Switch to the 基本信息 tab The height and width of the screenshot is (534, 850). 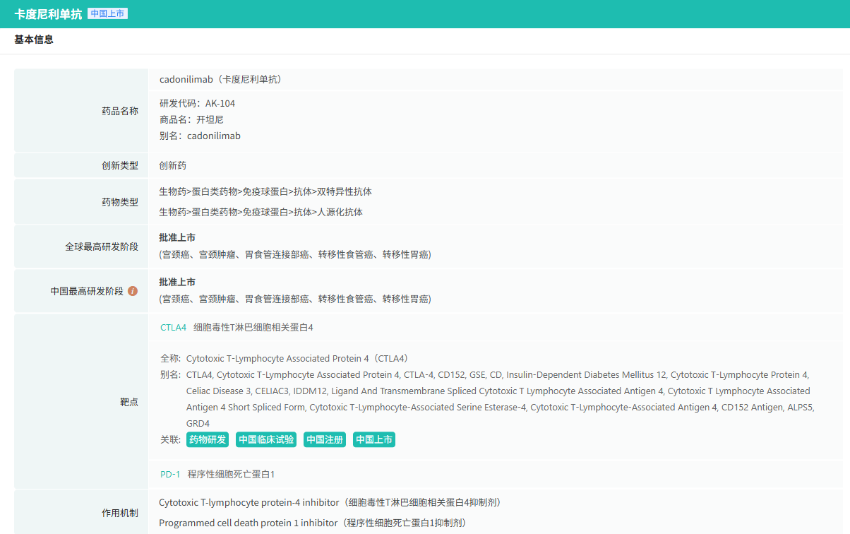[x=34, y=40]
